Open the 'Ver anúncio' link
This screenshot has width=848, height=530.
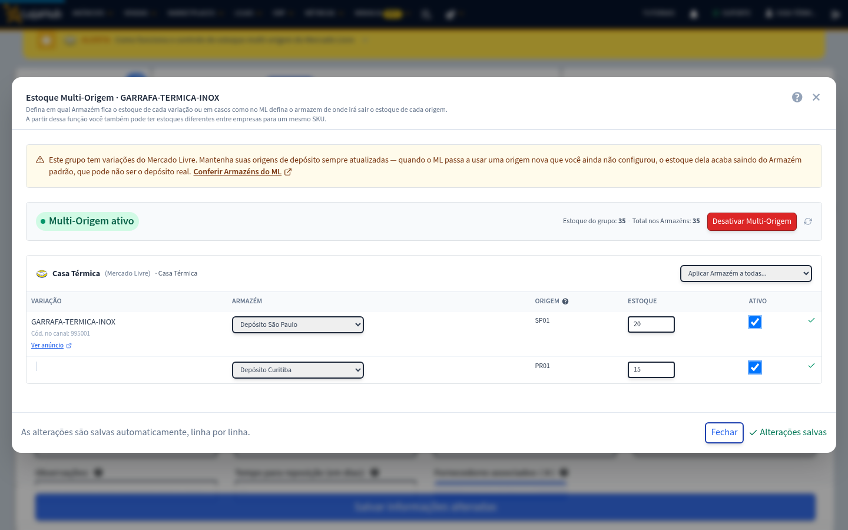51,346
